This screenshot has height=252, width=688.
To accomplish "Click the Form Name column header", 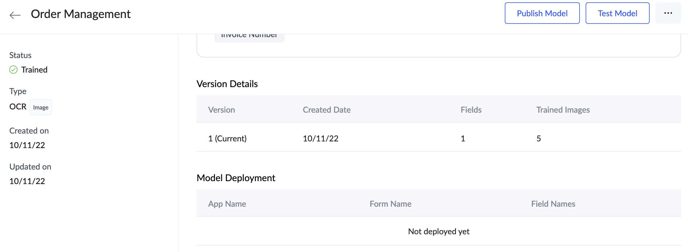I will [390, 204].
